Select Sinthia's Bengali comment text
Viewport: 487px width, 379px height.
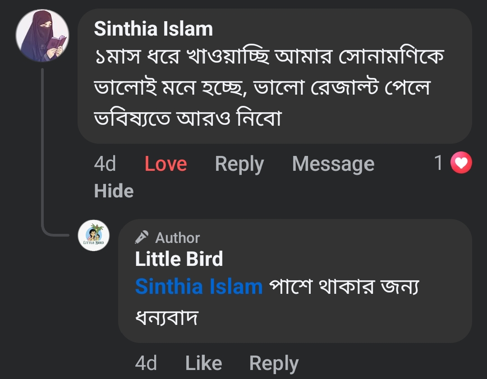point(266,87)
